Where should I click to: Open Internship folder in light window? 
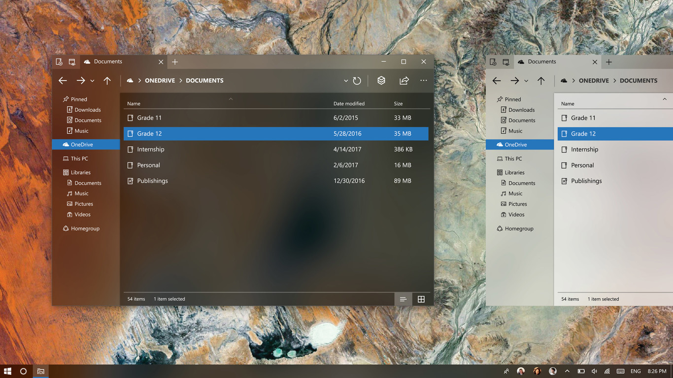point(584,150)
